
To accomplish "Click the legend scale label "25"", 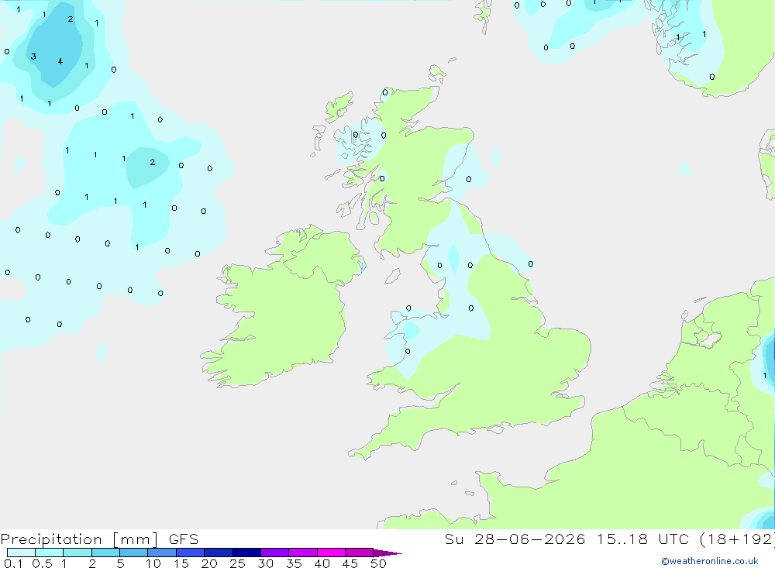I will (x=238, y=563).
